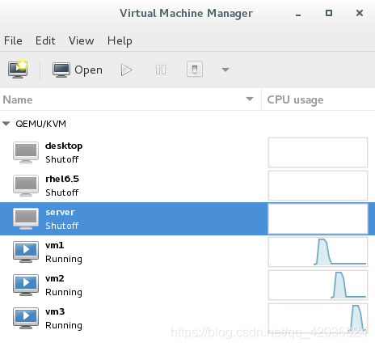The height and width of the screenshot is (347, 375).
Task: Select the 'desktop' VM name text
Action: coord(64,146)
